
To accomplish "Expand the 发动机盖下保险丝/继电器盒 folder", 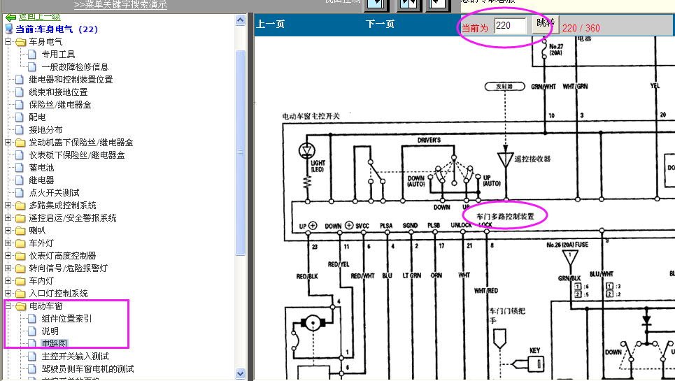I will pos(8,143).
